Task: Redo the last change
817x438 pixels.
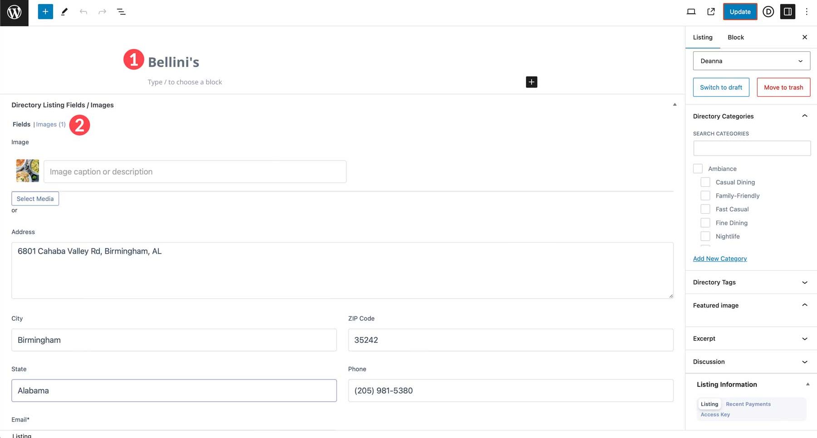Action: 102,11
